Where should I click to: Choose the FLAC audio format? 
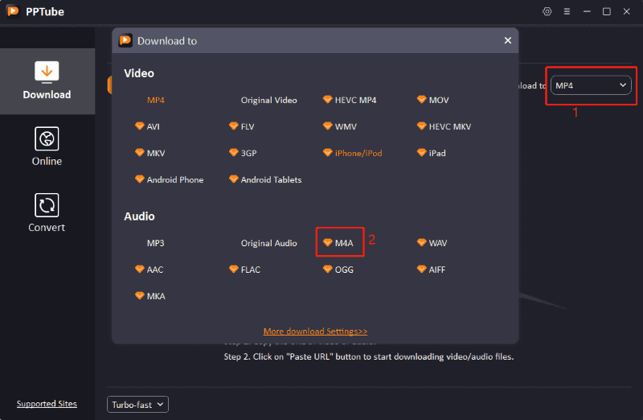pyautogui.click(x=252, y=270)
